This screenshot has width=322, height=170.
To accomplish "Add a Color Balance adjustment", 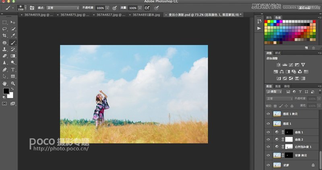I will [282, 72].
